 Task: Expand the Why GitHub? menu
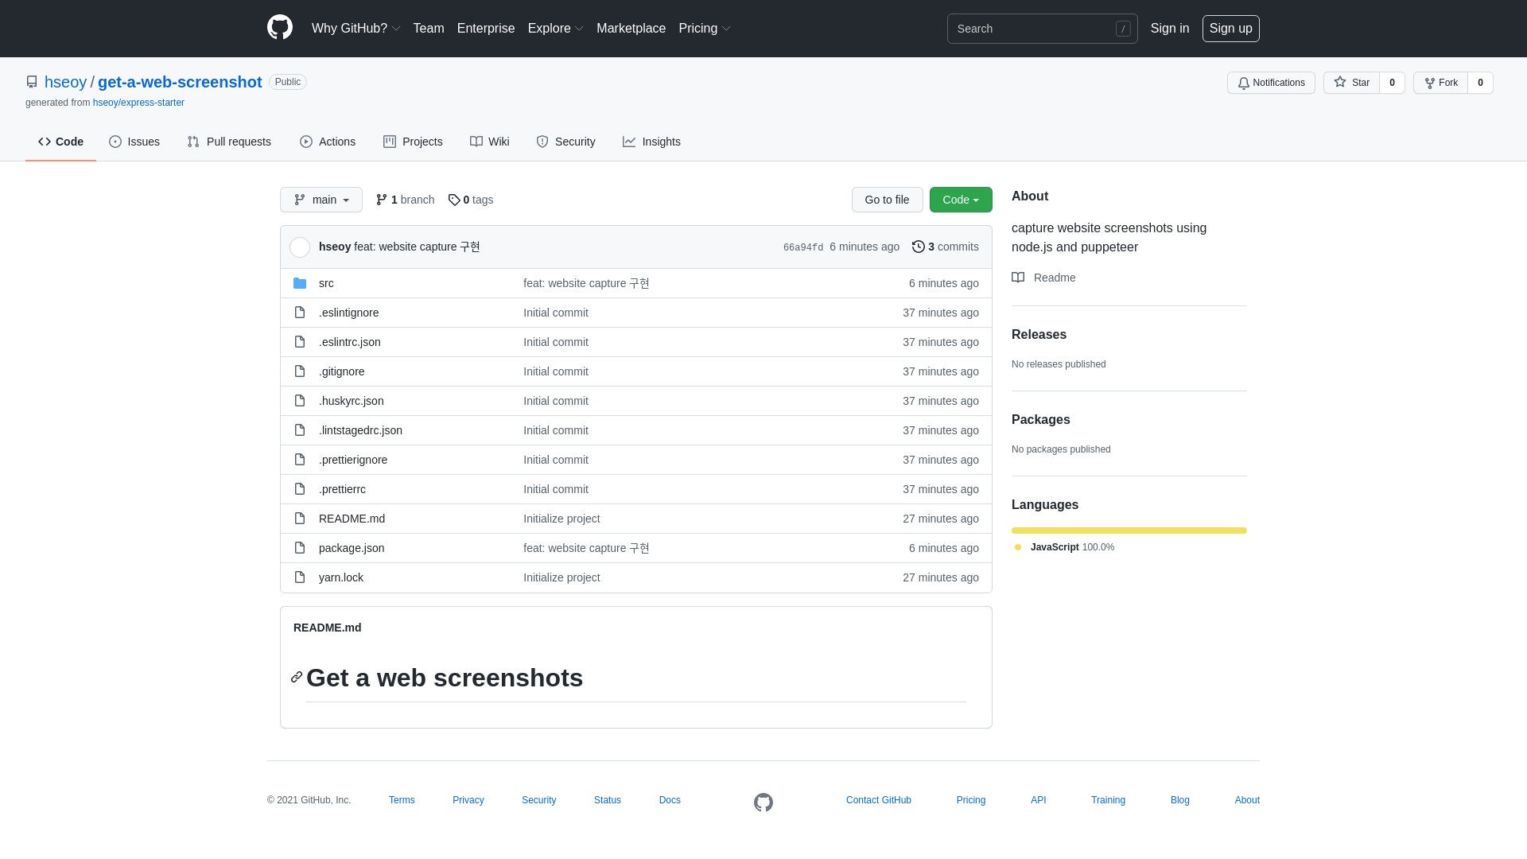(356, 29)
